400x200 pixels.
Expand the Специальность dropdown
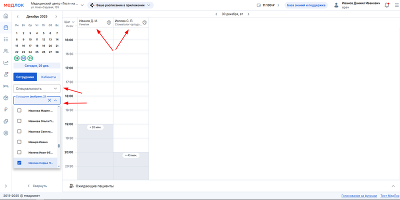click(36, 88)
